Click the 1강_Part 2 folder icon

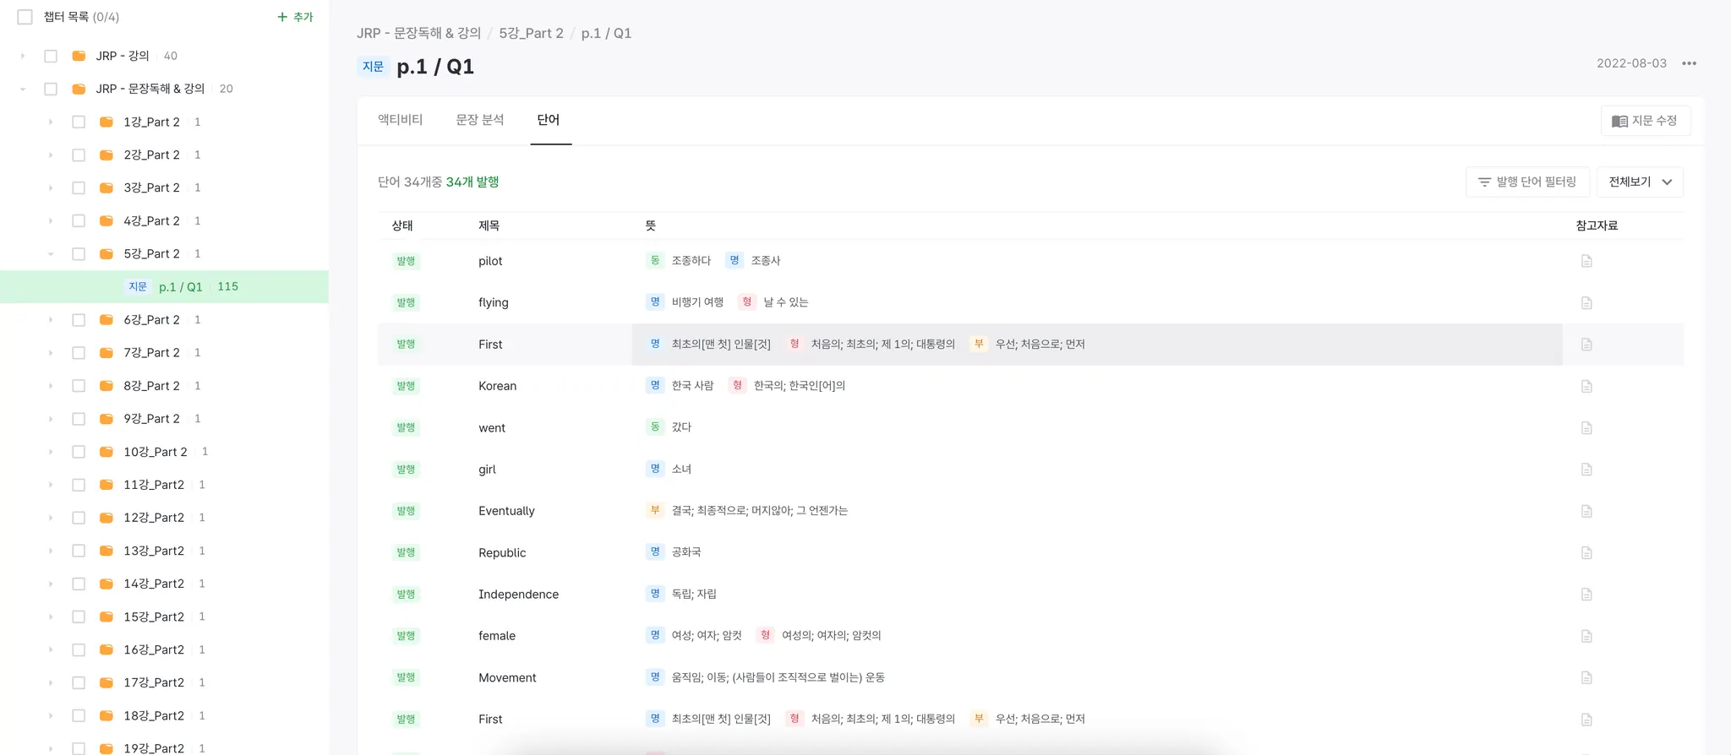(x=106, y=122)
